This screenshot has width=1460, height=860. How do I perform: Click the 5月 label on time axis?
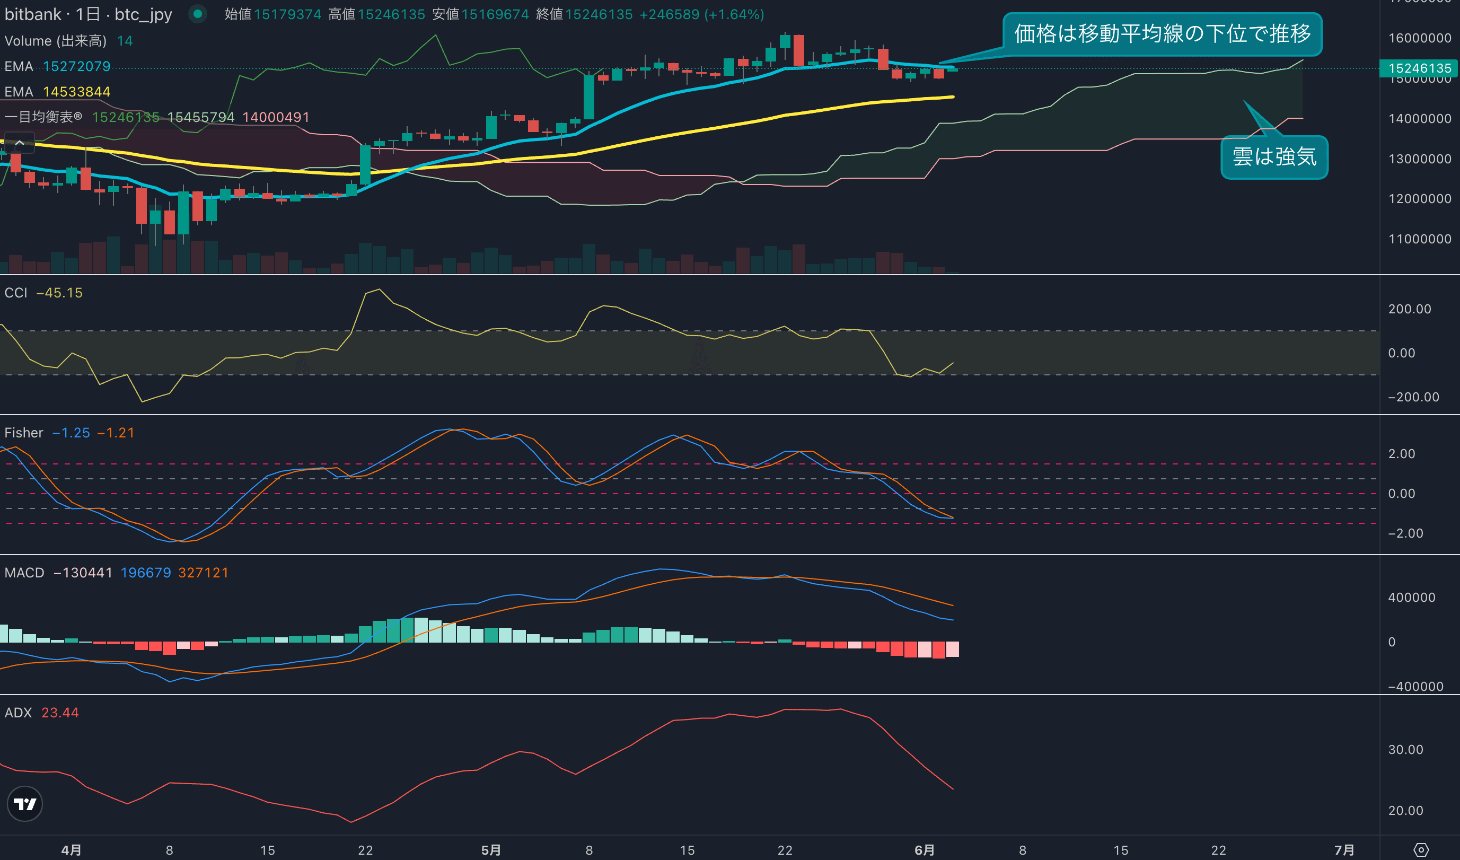491,849
